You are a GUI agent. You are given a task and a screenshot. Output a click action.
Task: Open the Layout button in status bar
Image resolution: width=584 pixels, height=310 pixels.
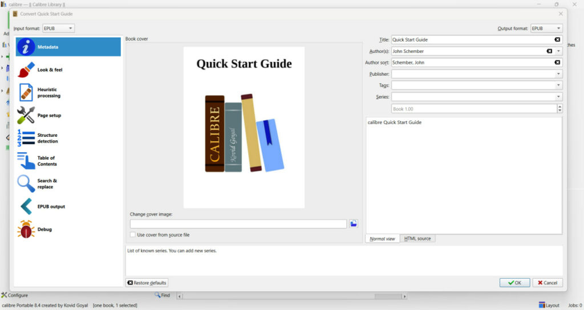[549, 305]
